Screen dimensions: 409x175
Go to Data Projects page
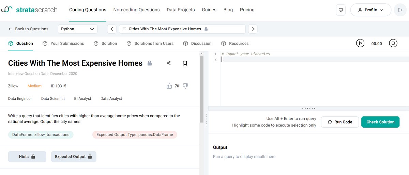click(181, 10)
